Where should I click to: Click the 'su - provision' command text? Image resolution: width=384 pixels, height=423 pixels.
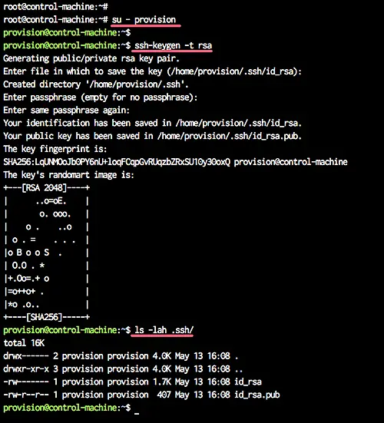click(x=144, y=20)
